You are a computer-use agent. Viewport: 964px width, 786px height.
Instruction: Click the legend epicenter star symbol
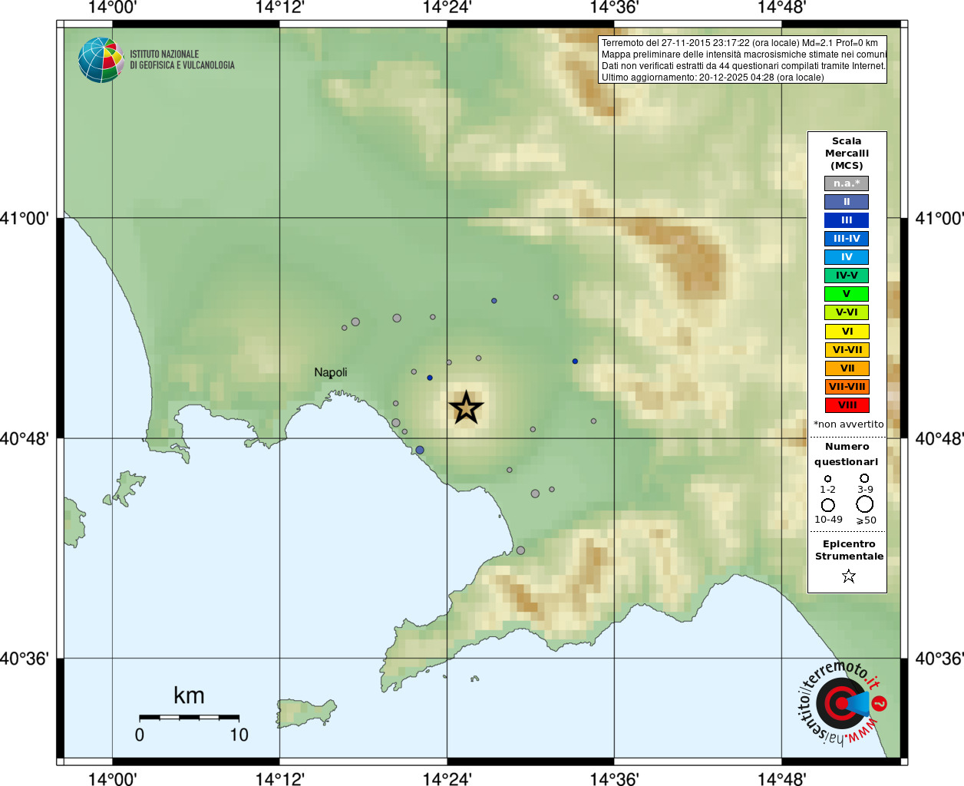point(848,576)
